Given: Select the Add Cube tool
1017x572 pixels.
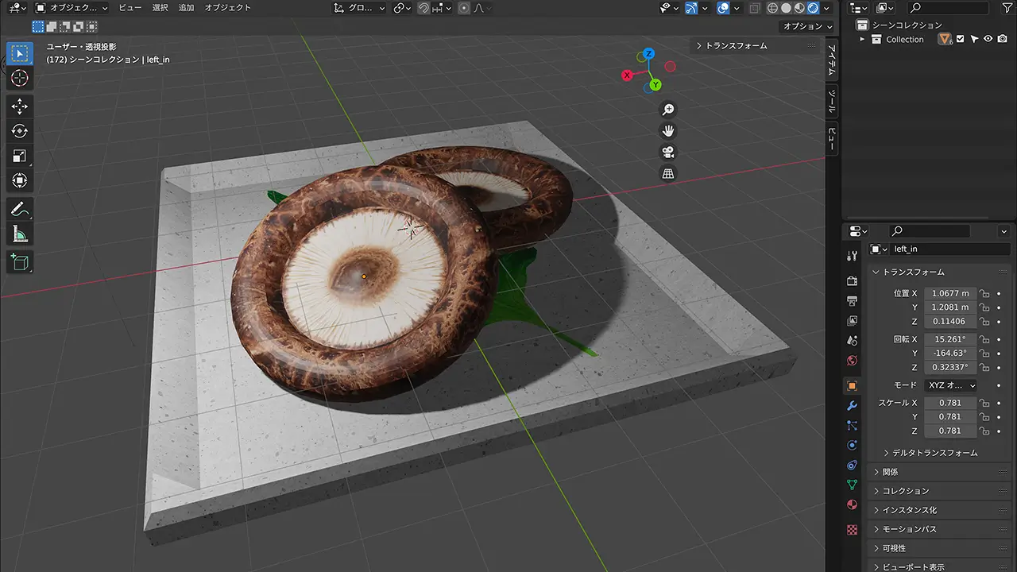Looking at the screenshot, I should (x=20, y=262).
